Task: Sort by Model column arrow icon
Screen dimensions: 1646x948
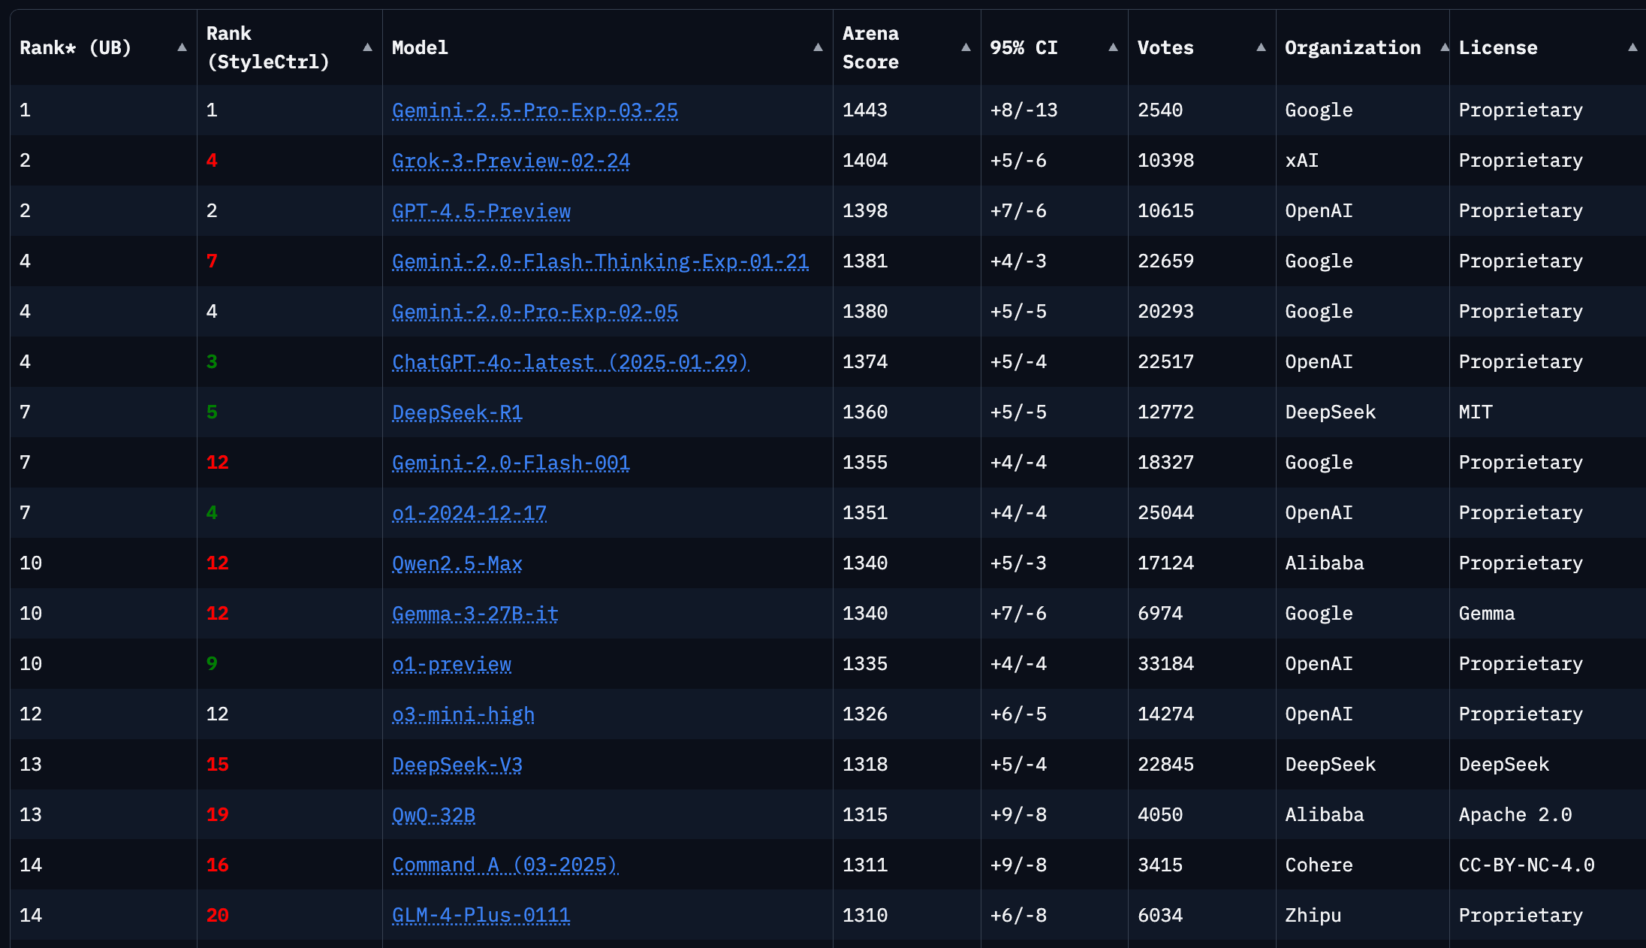Action: point(818,47)
